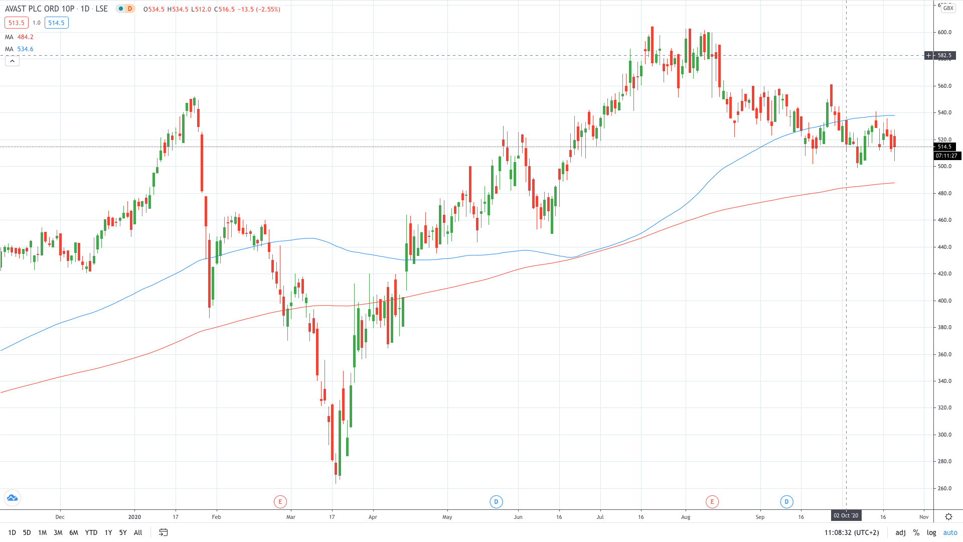
Task: Open the GBX currency selector
Action: point(948,9)
